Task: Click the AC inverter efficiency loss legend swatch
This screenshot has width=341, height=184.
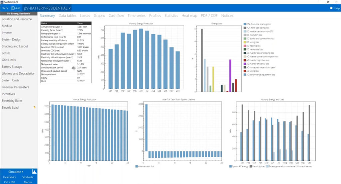Action: pos(245,64)
